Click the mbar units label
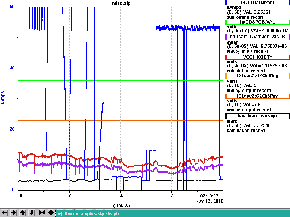 232,42
